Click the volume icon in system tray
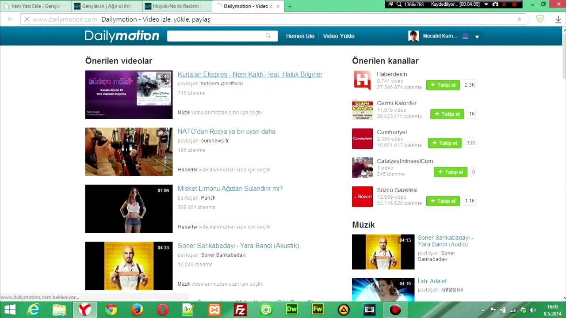Viewport: 566px width, 318px height. (x=533, y=310)
